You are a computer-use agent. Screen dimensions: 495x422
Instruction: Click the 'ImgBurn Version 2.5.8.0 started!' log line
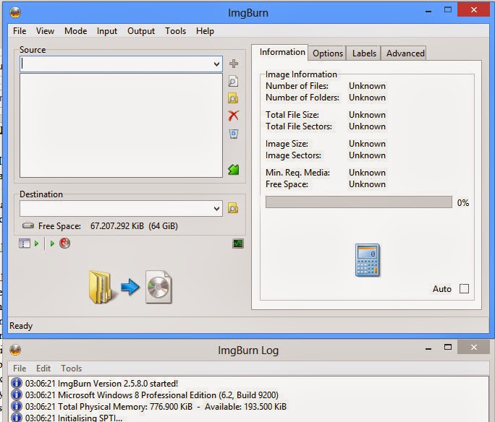(x=101, y=384)
